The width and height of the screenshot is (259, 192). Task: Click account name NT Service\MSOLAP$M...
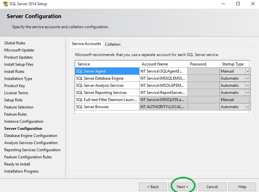pos(163,85)
